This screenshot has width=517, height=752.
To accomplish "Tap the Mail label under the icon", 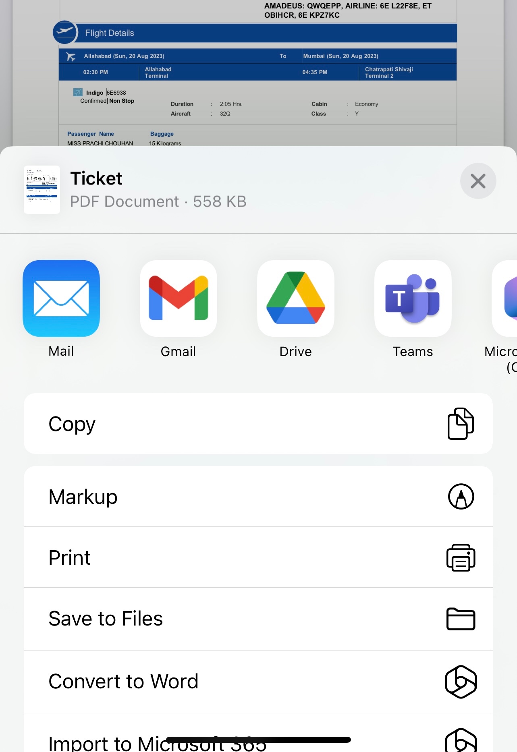I will 61,351.
